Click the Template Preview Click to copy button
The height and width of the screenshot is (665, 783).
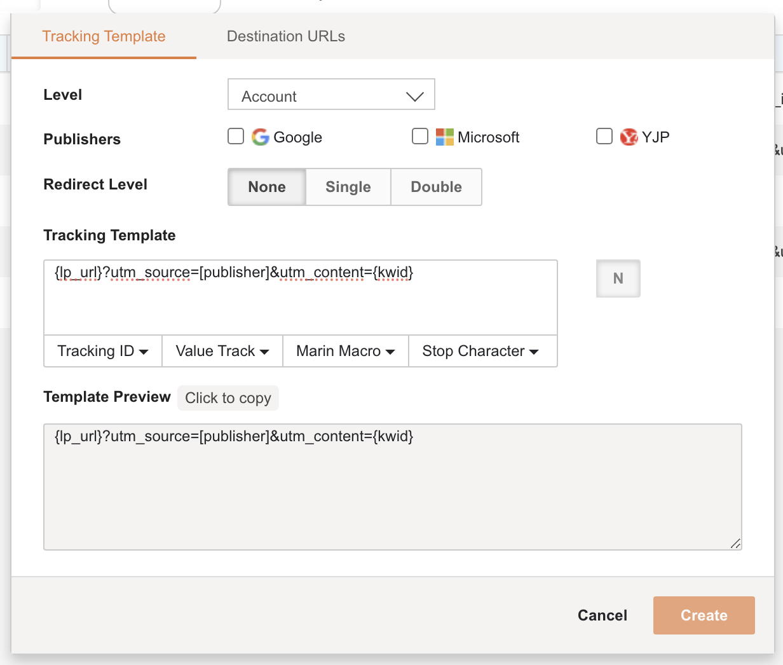(228, 397)
